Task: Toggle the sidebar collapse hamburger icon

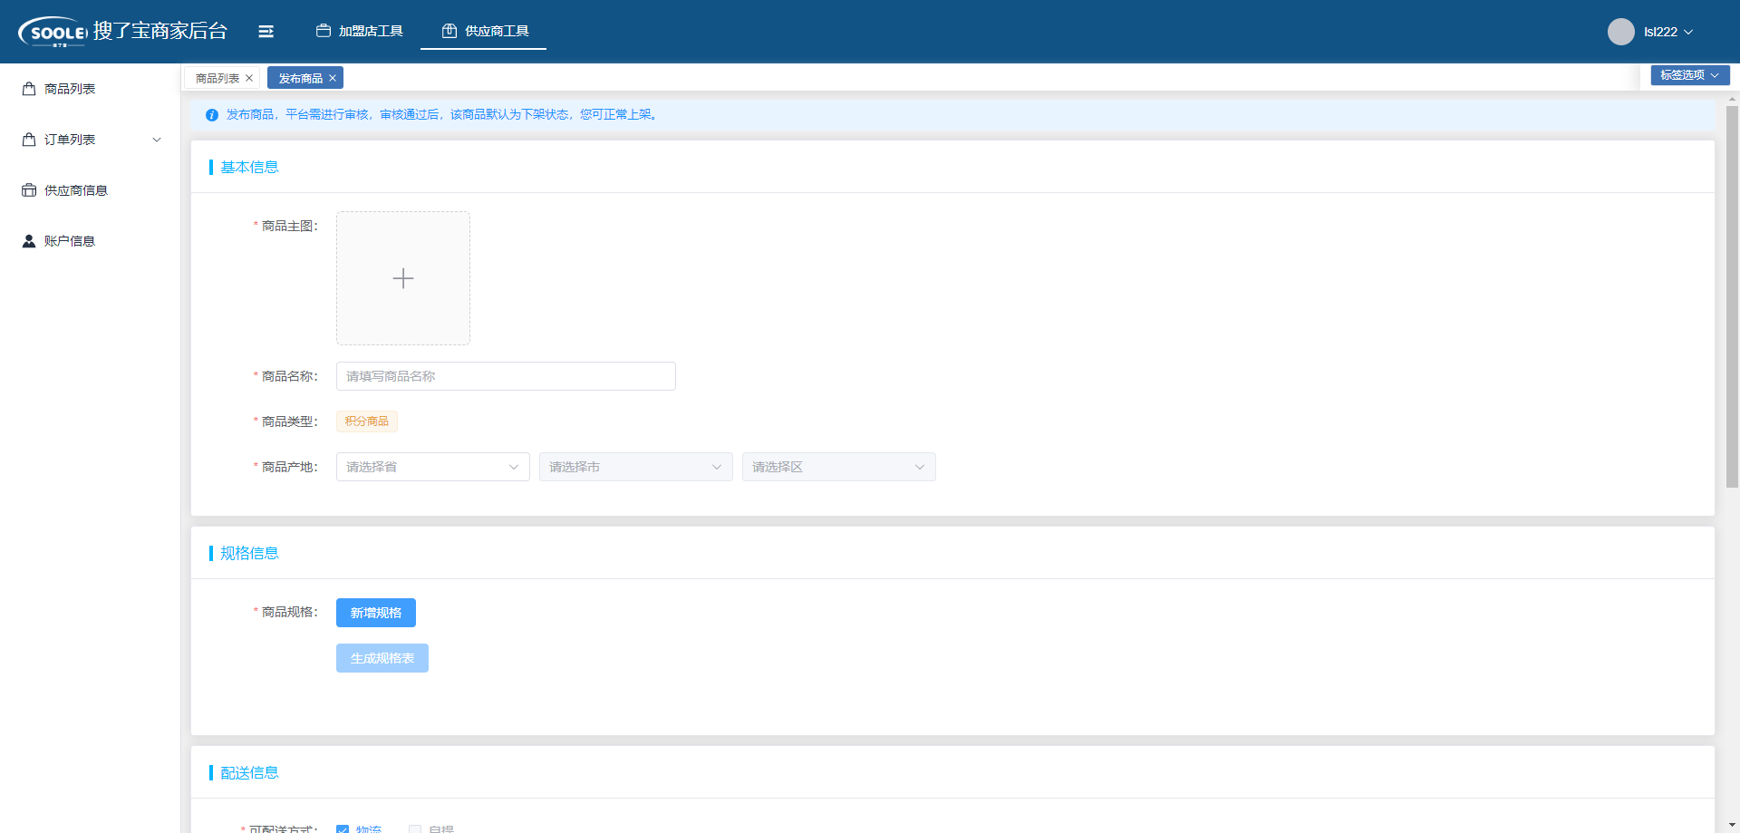Action: 266,32
